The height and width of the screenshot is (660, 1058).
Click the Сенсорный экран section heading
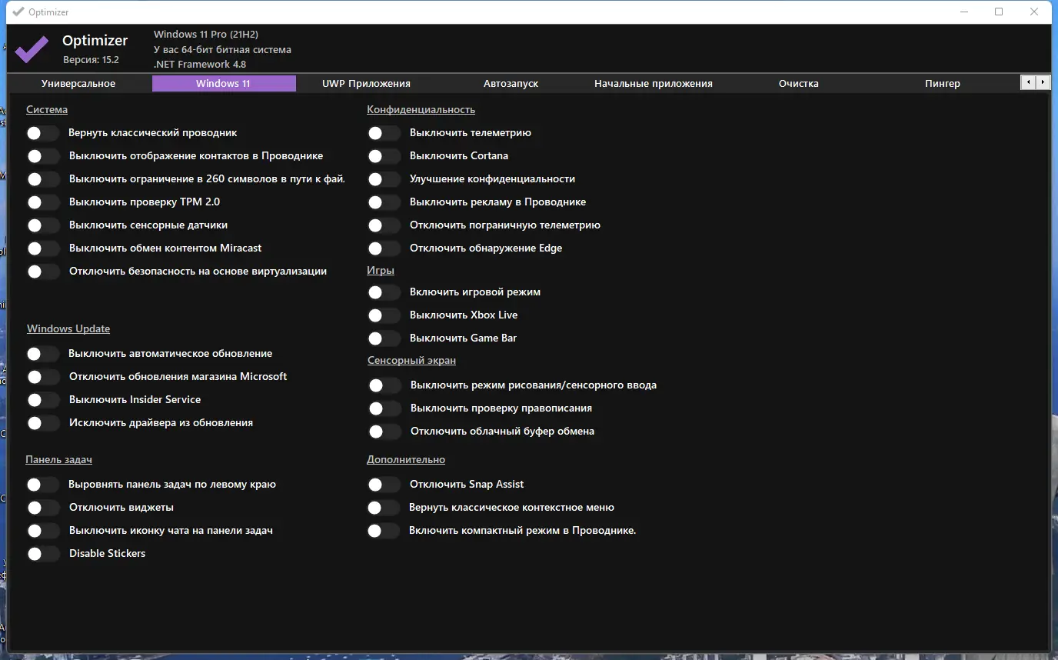point(412,360)
